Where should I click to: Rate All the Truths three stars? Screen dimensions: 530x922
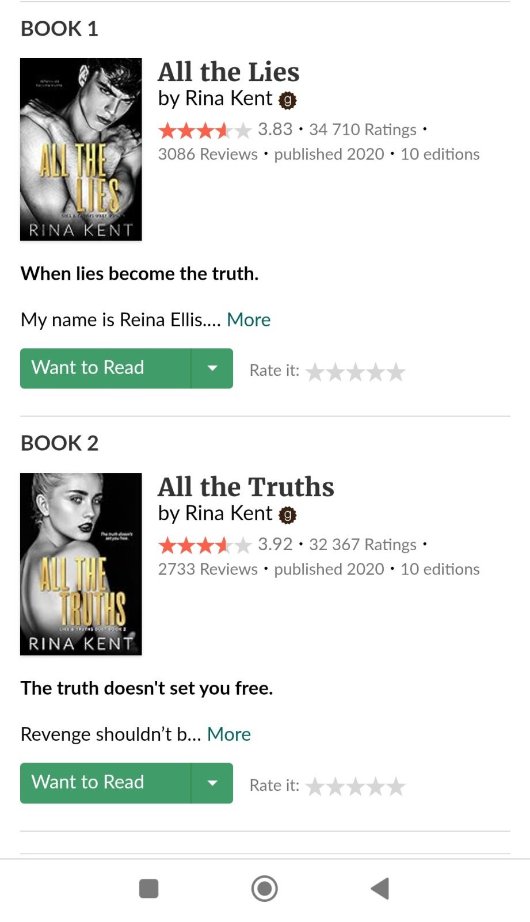356,787
